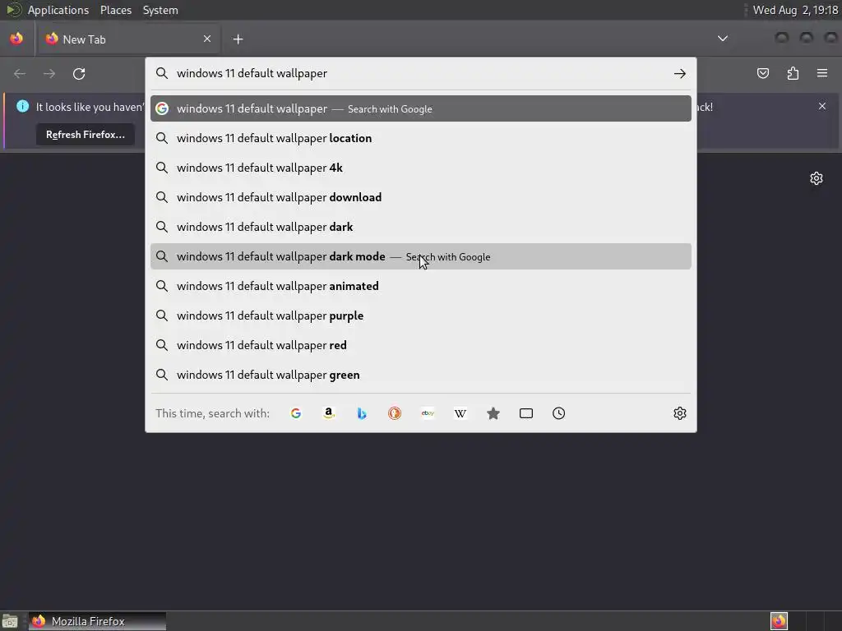Select top suggestion Search with Google
This screenshot has height=631, width=842.
[421, 108]
